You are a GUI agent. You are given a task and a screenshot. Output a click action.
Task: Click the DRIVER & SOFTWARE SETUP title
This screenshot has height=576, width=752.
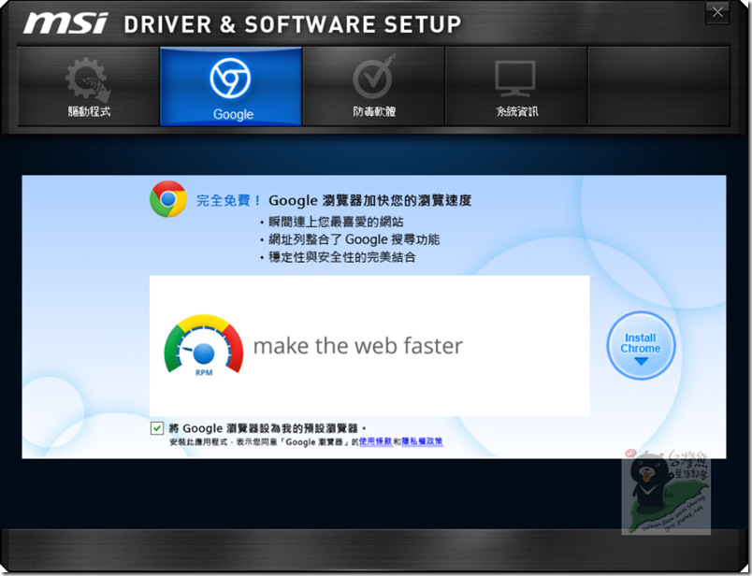tap(293, 24)
